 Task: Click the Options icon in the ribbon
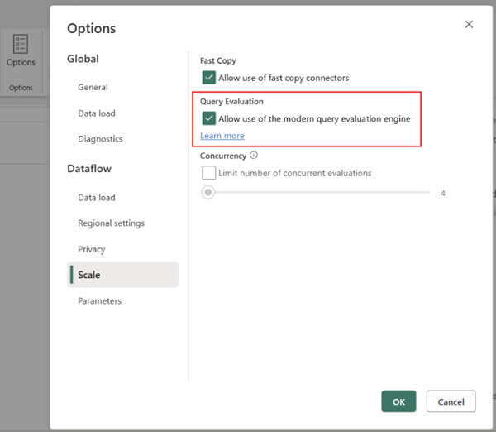tap(21, 50)
